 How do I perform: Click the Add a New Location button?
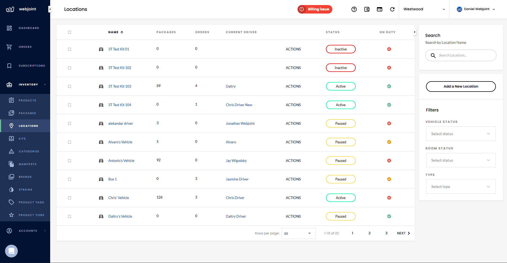click(x=461, y=86)
